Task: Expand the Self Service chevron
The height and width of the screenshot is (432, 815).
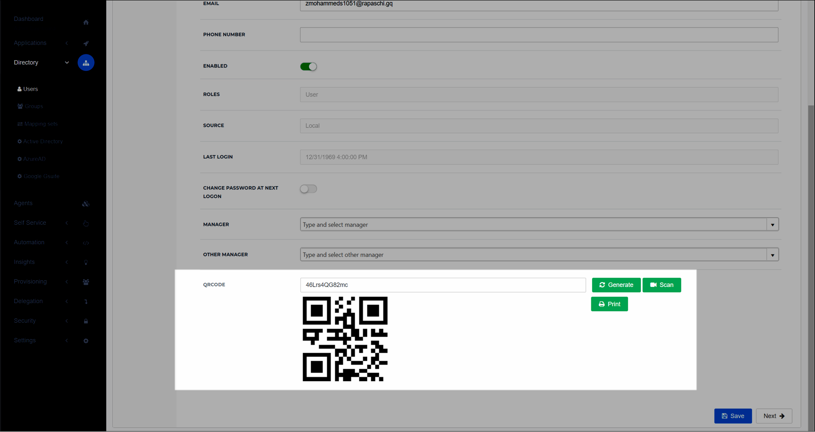Action: 67,223
